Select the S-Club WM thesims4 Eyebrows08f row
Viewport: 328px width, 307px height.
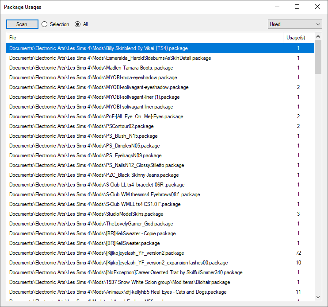point(160,194)
